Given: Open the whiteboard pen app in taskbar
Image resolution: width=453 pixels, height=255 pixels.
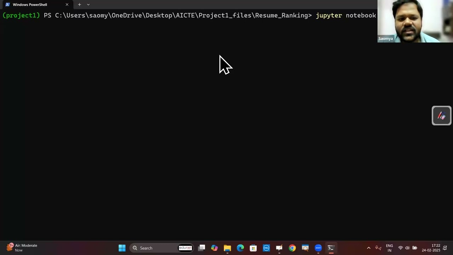Looking at the screenshot, I should (x=279, y=248).
